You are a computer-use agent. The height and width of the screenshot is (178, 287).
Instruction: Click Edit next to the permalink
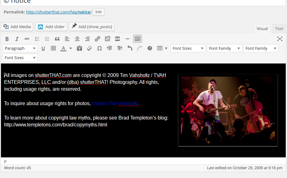98,12
